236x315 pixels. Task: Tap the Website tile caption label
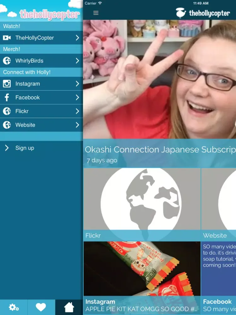tap(215, 235)
